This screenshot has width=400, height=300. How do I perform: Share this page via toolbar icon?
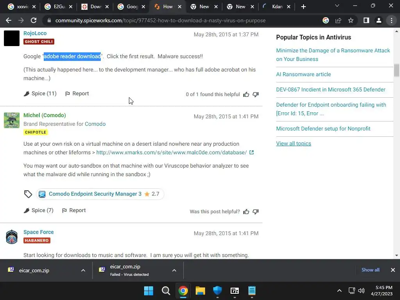point(338,20)
